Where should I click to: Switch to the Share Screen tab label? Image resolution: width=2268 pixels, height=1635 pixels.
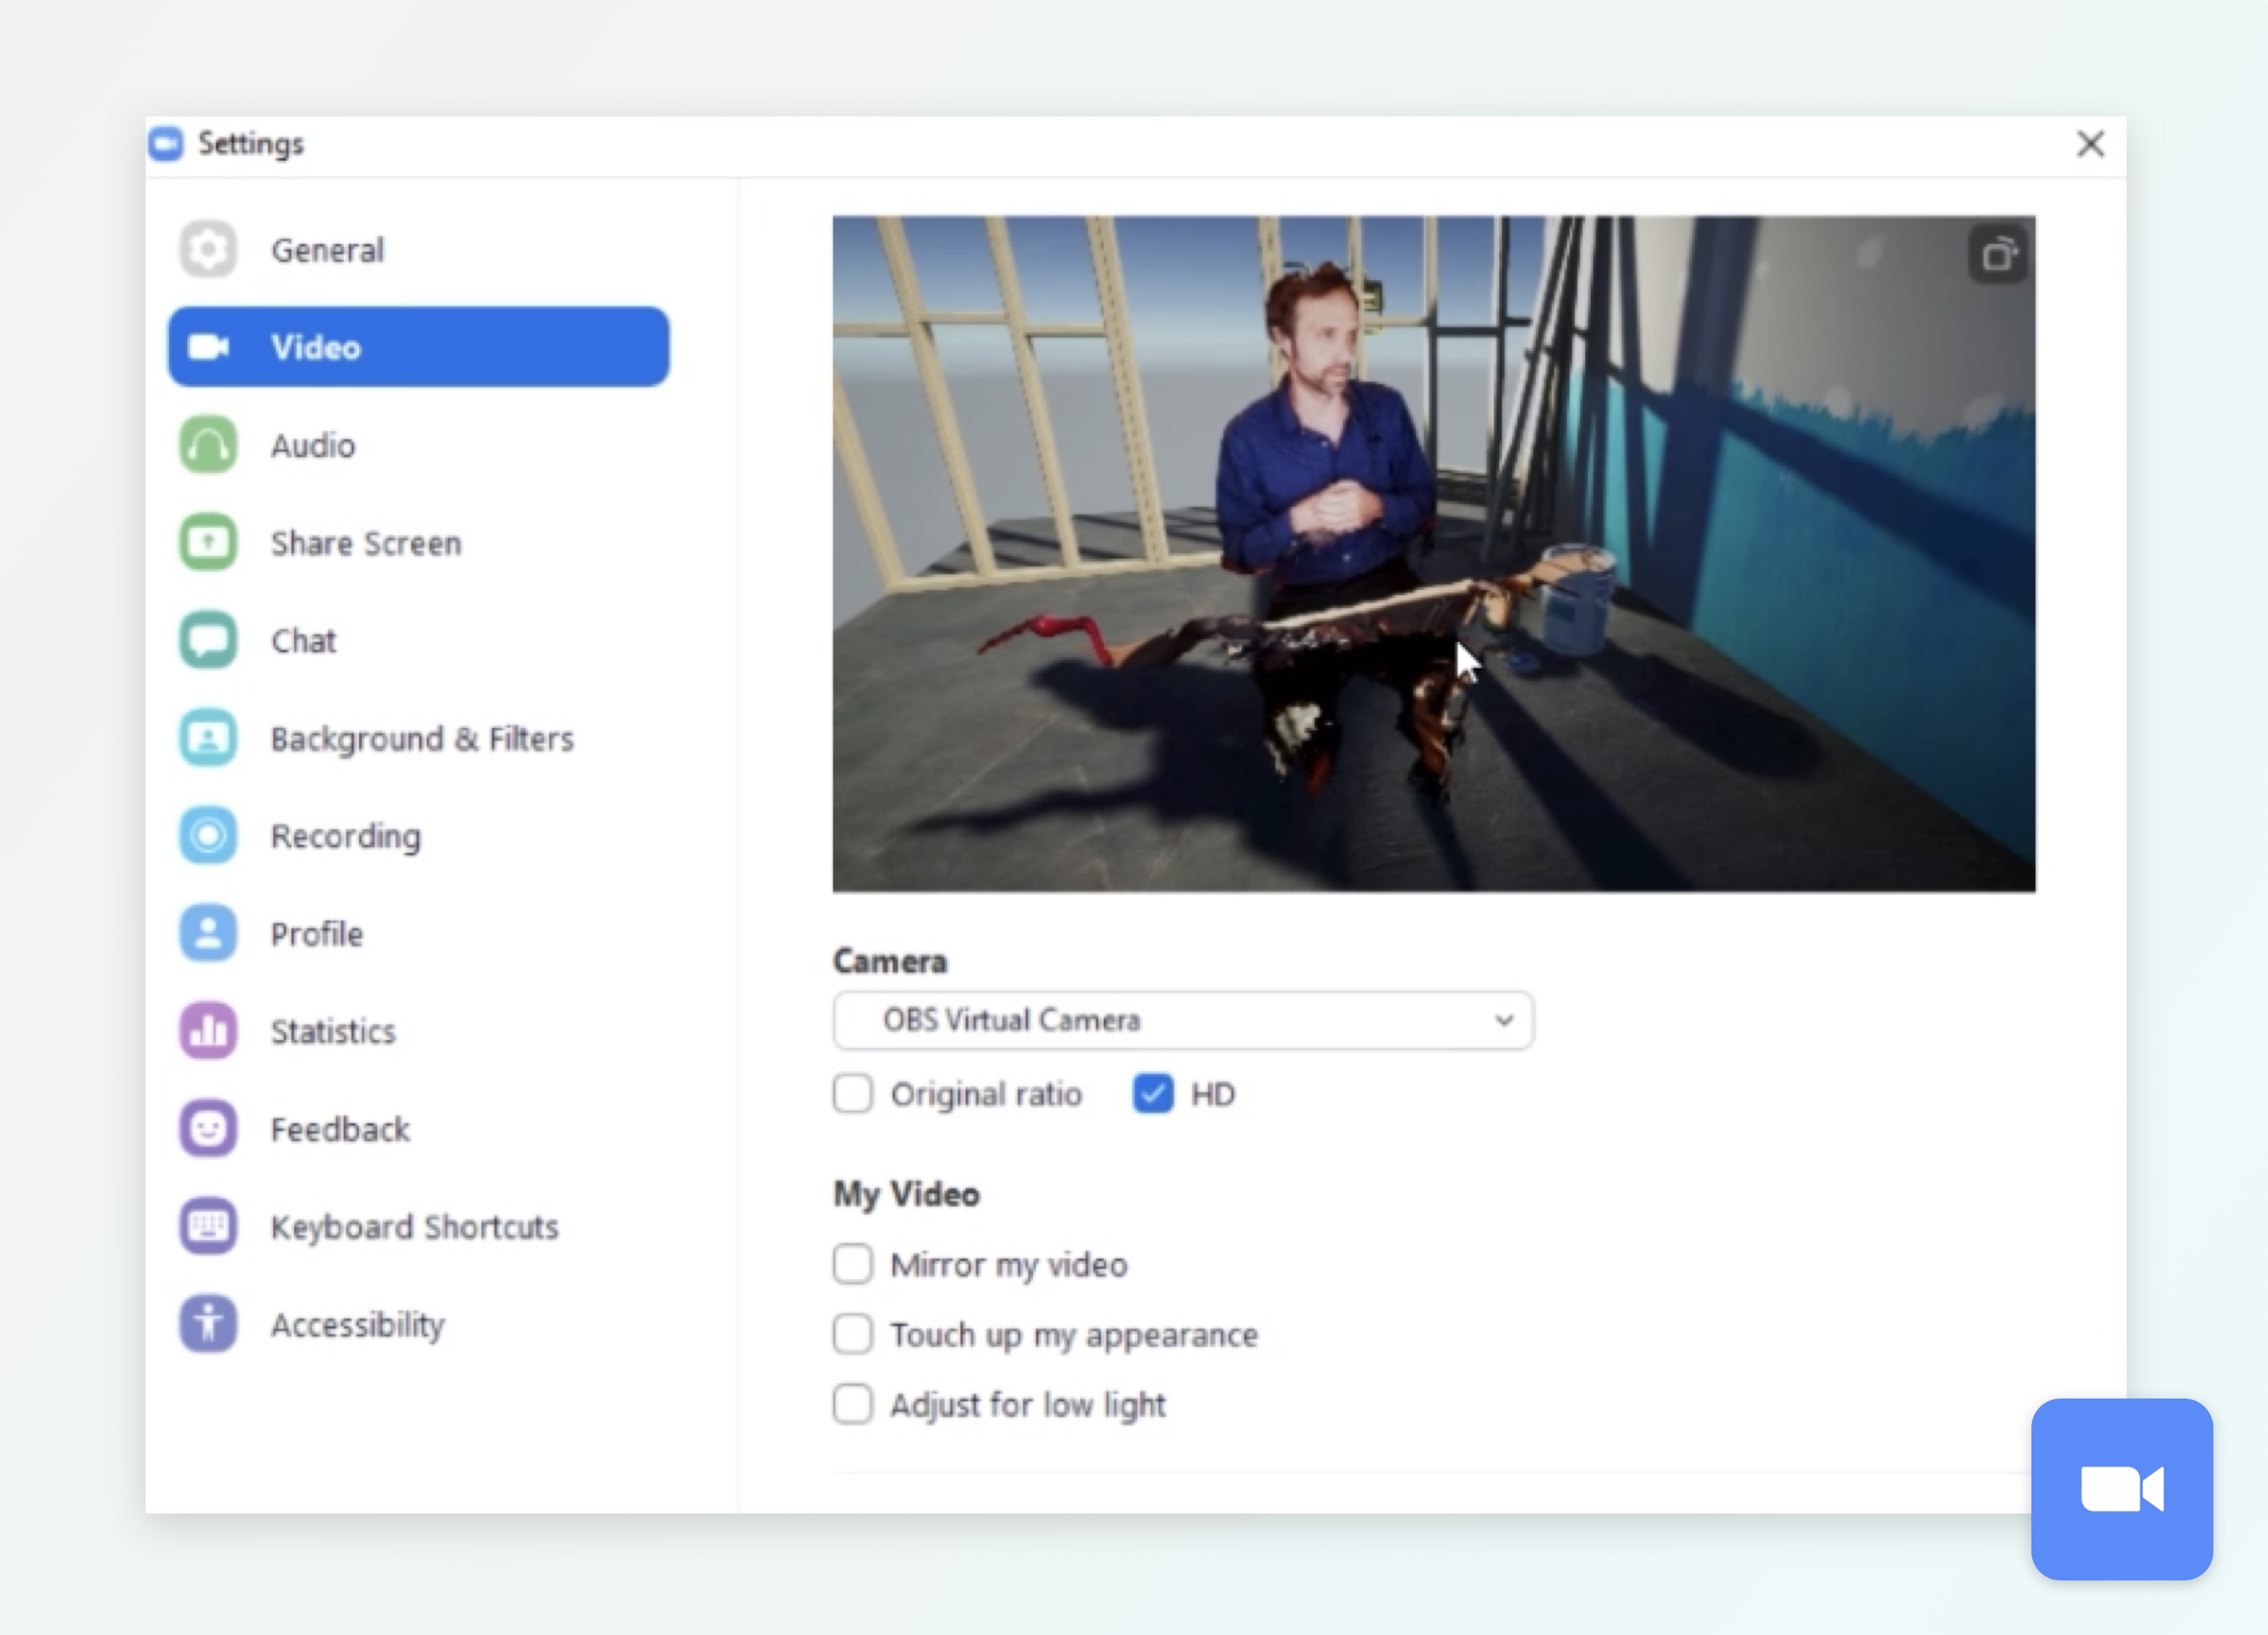click(x=366, y=543)
